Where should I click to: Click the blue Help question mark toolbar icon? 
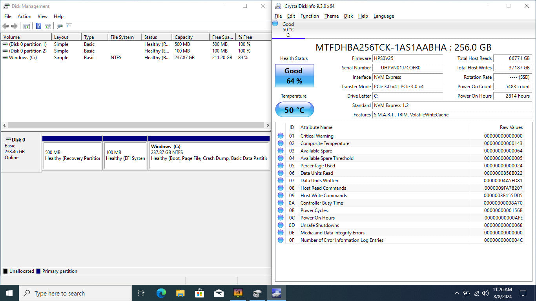38,26
